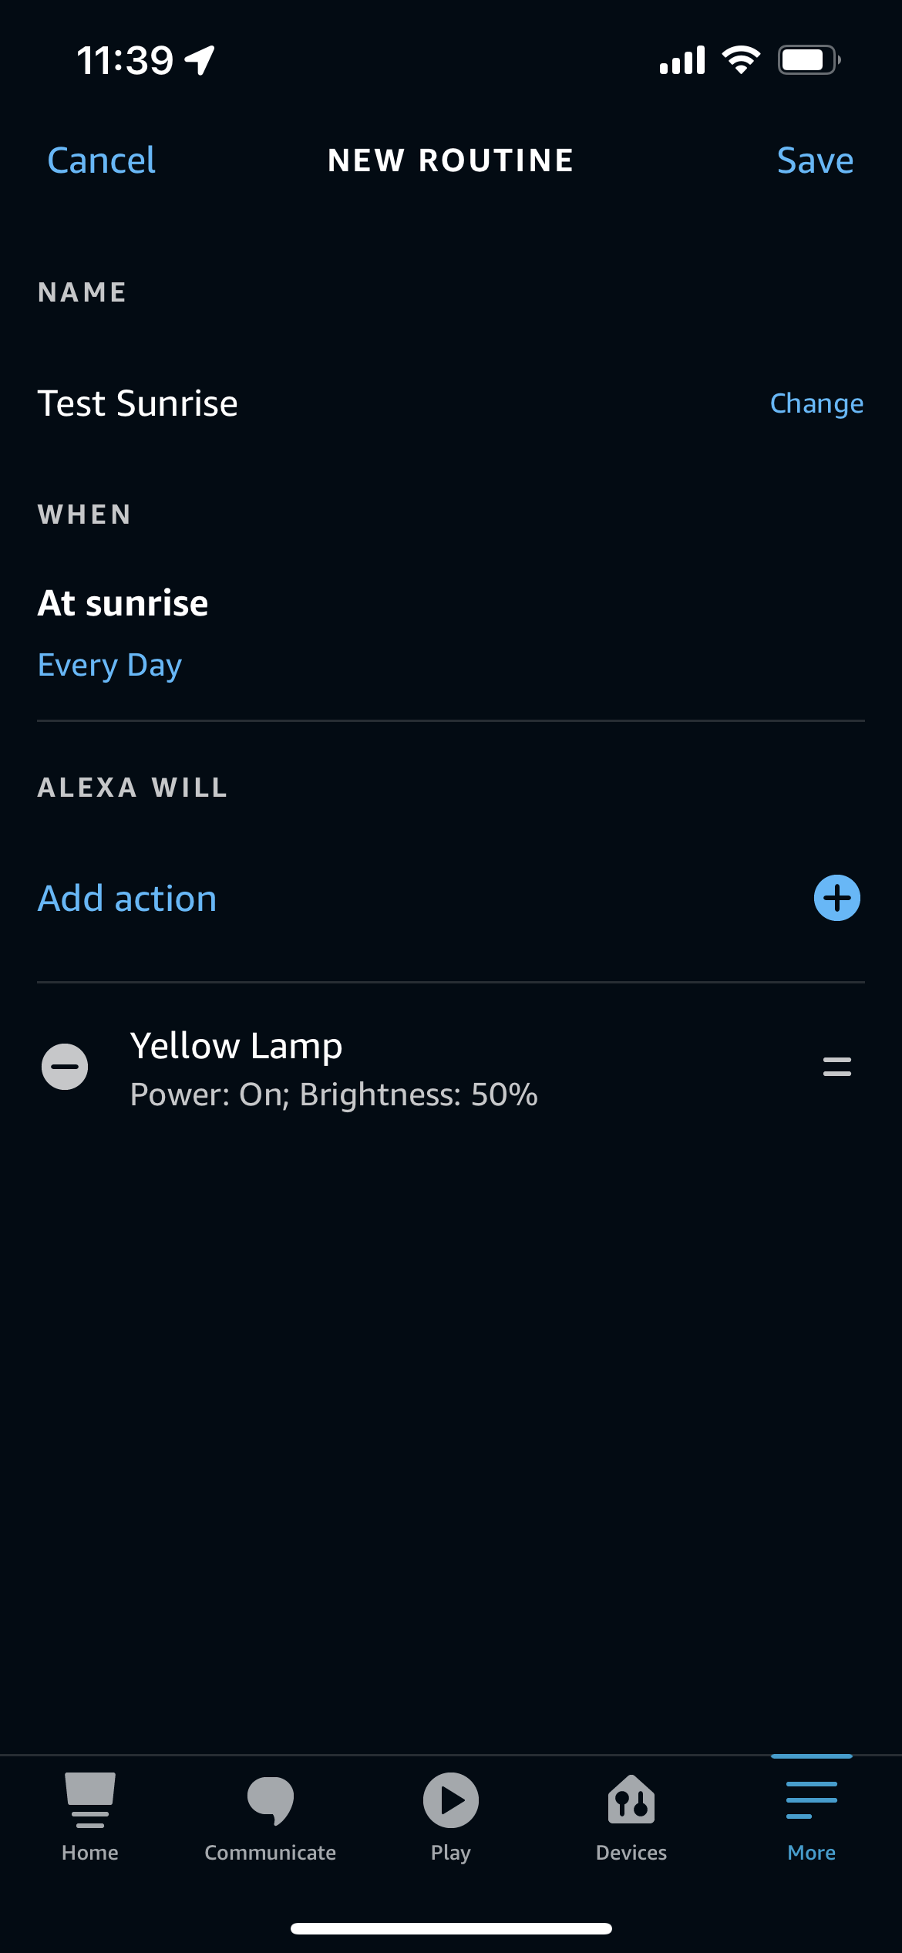Save the new routine

[x=815, y=160]
